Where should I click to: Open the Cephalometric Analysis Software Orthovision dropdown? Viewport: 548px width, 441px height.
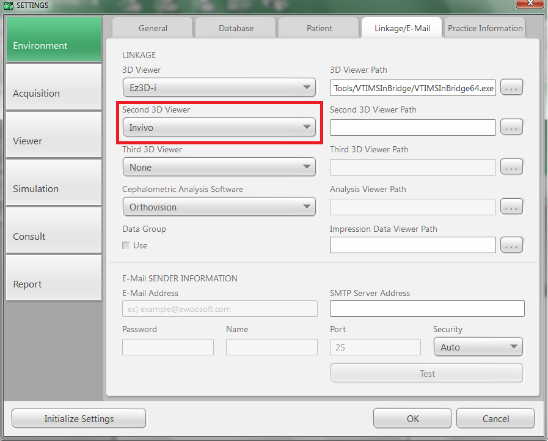pyautogui.click(x=219, y=207)
